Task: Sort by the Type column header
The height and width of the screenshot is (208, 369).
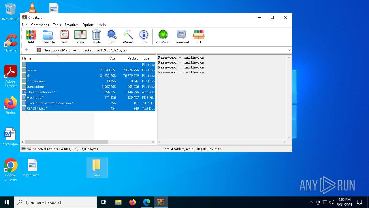Action: (148, 58)
